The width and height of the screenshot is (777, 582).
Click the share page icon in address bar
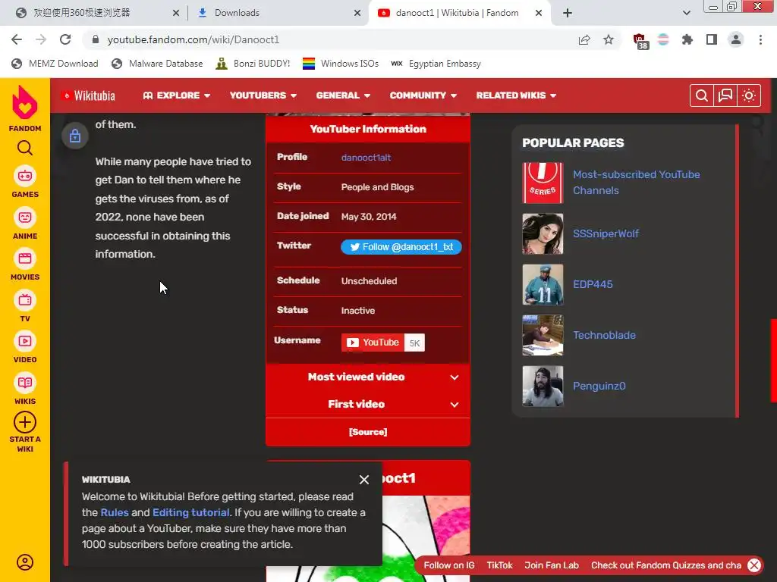[584, 39]
